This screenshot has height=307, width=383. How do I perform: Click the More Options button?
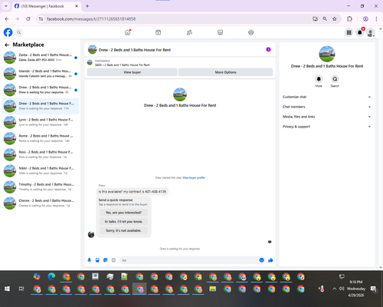[225, 72]
